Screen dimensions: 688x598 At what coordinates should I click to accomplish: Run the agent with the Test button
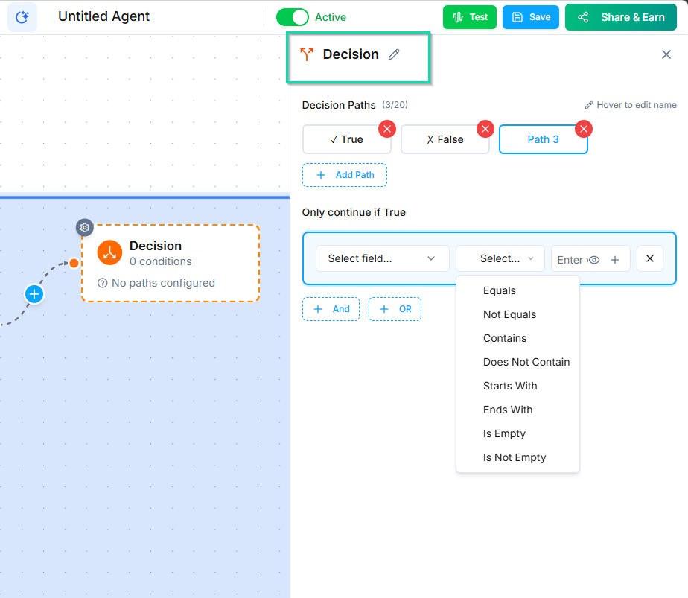click(x=469, y=16)
